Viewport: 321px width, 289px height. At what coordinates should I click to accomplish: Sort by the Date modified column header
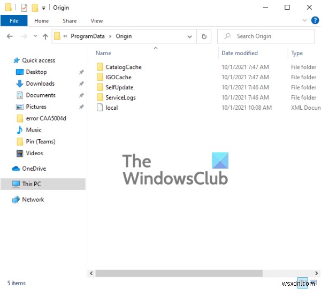coord(240,53)
